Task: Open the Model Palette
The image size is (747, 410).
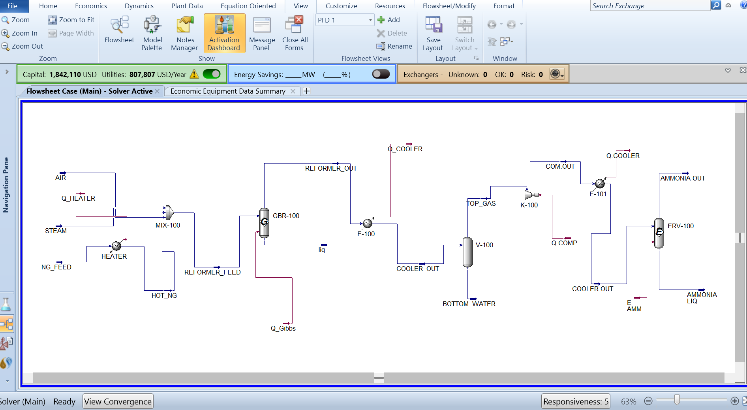Action: (152, 33)
